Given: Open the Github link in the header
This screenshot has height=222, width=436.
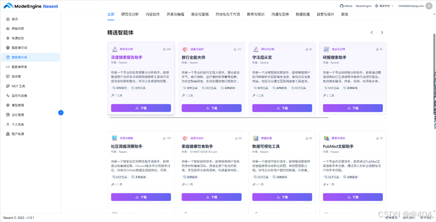Looking at the screenshot, I should [x=346, y=6].
